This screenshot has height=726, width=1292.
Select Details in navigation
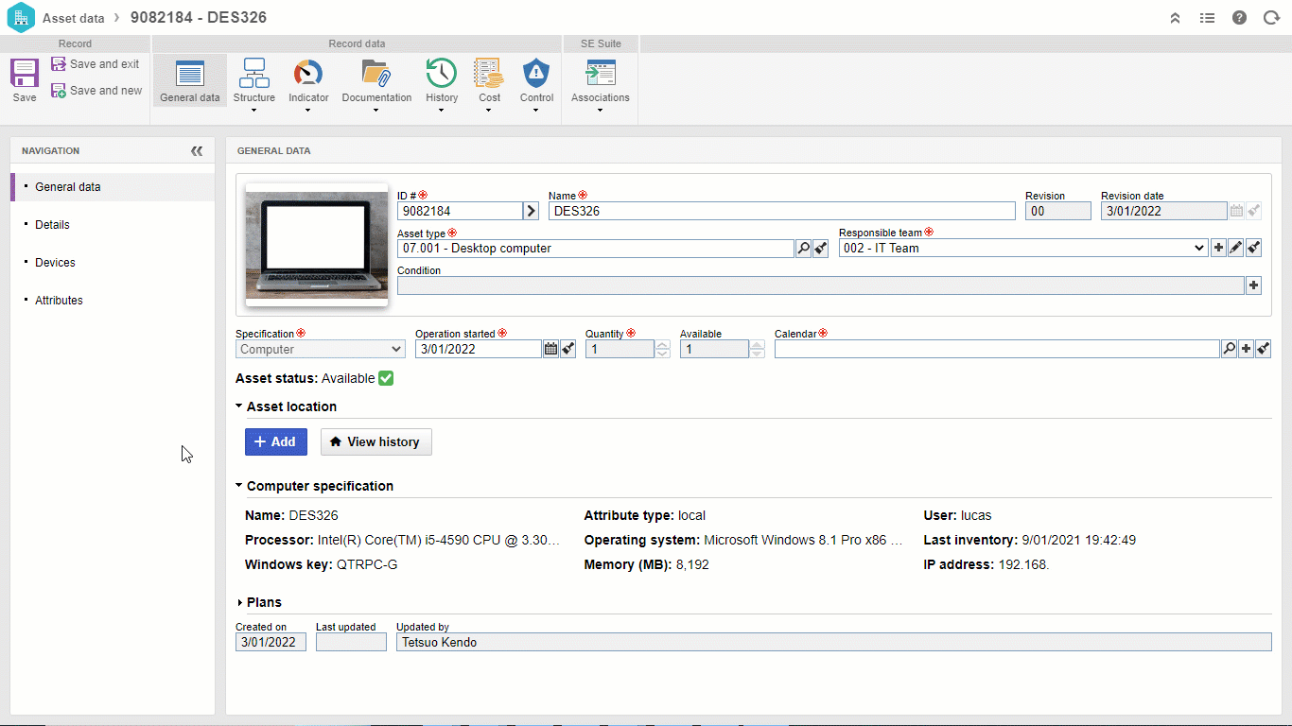[113, 225]
